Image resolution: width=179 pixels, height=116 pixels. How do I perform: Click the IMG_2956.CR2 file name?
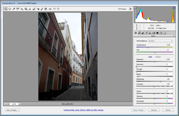click(x=67, y=104)
